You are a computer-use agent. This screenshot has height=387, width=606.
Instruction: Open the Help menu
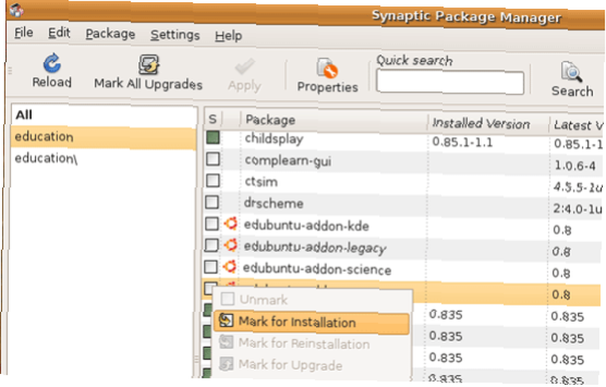click(x=228, y=36)
